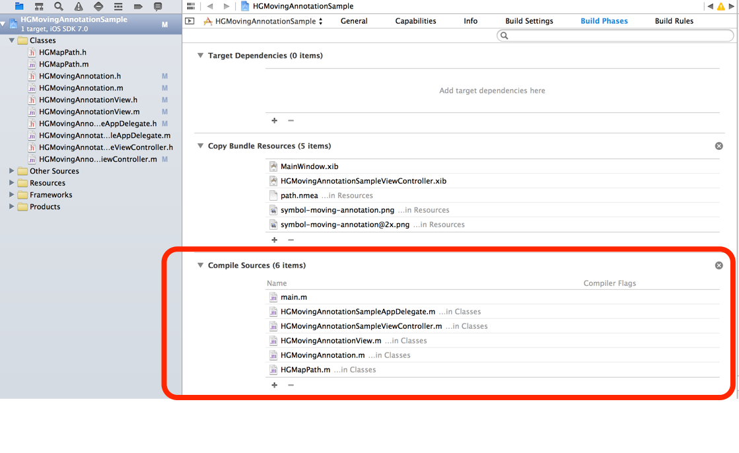This screenshot has height=453, width=739.
Task: Open the HGMovingAnnotationSample target dropdown
Action: pos(264,21)
